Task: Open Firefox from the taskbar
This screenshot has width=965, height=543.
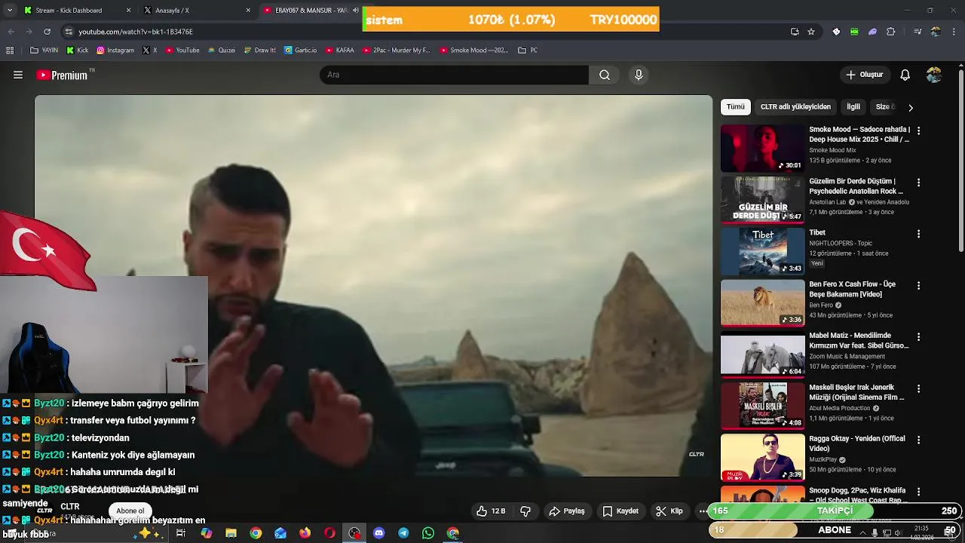Action: tap(305, 533)
